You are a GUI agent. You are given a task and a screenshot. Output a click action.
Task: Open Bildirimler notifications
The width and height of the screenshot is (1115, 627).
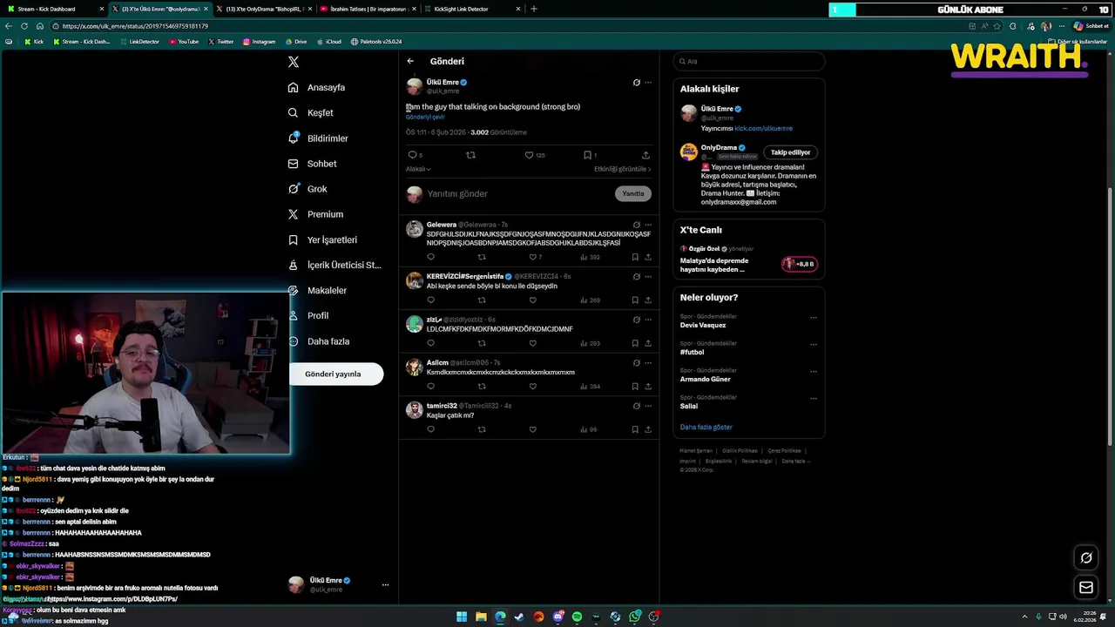[x=318, y=138]
